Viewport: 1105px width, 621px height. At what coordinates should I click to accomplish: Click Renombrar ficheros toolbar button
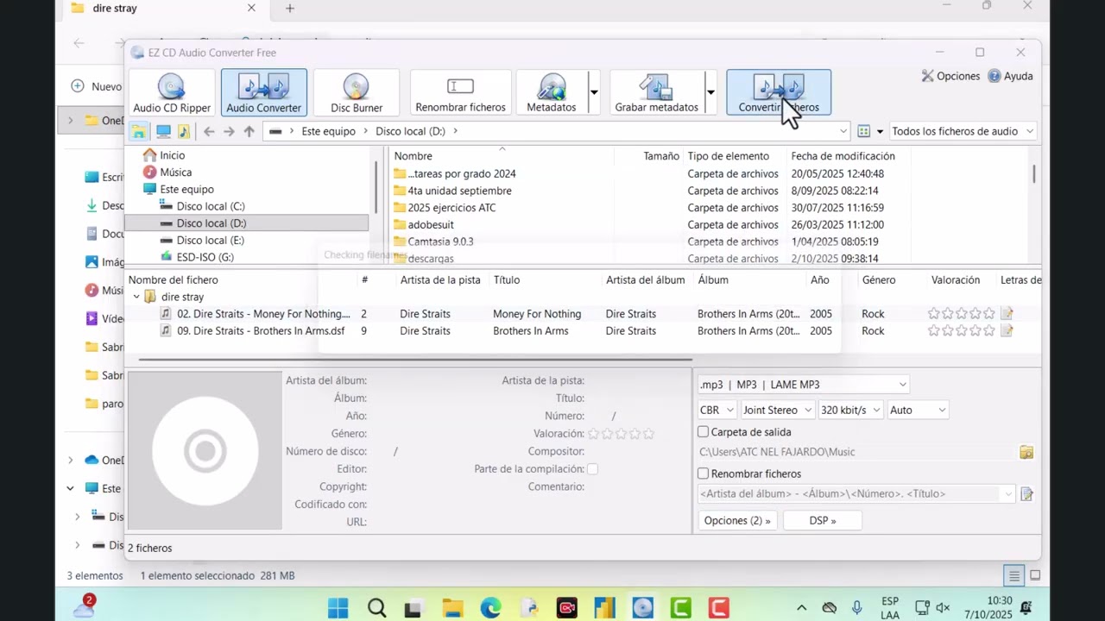[x=460, y=92]
